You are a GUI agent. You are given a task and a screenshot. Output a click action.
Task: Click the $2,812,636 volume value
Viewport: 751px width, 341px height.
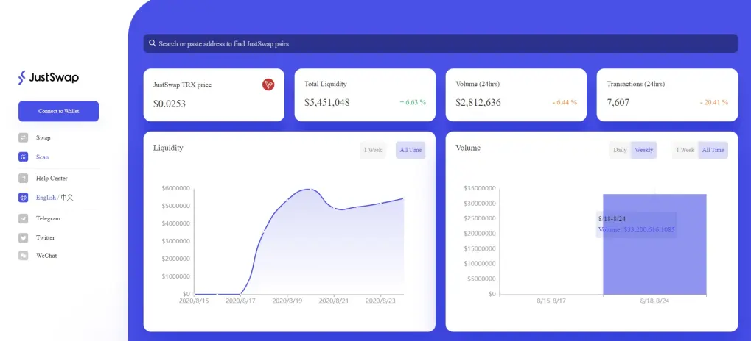[478, 103]
